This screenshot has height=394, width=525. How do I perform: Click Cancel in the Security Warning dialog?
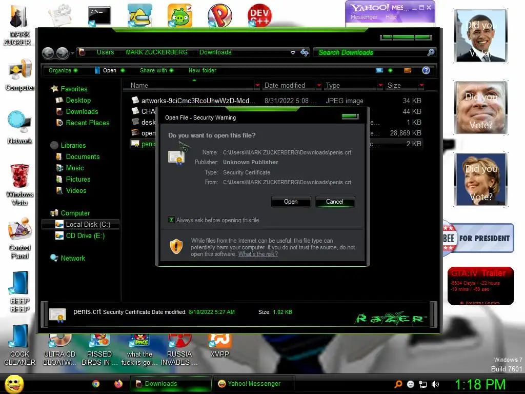(x=334, y=202)
